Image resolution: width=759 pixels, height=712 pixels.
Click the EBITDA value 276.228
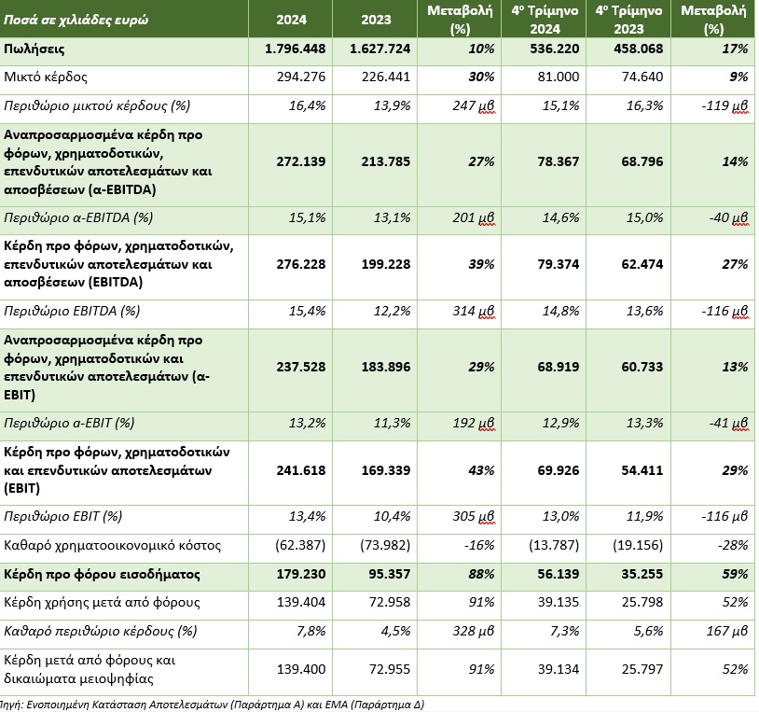click(x=302, y=264)
